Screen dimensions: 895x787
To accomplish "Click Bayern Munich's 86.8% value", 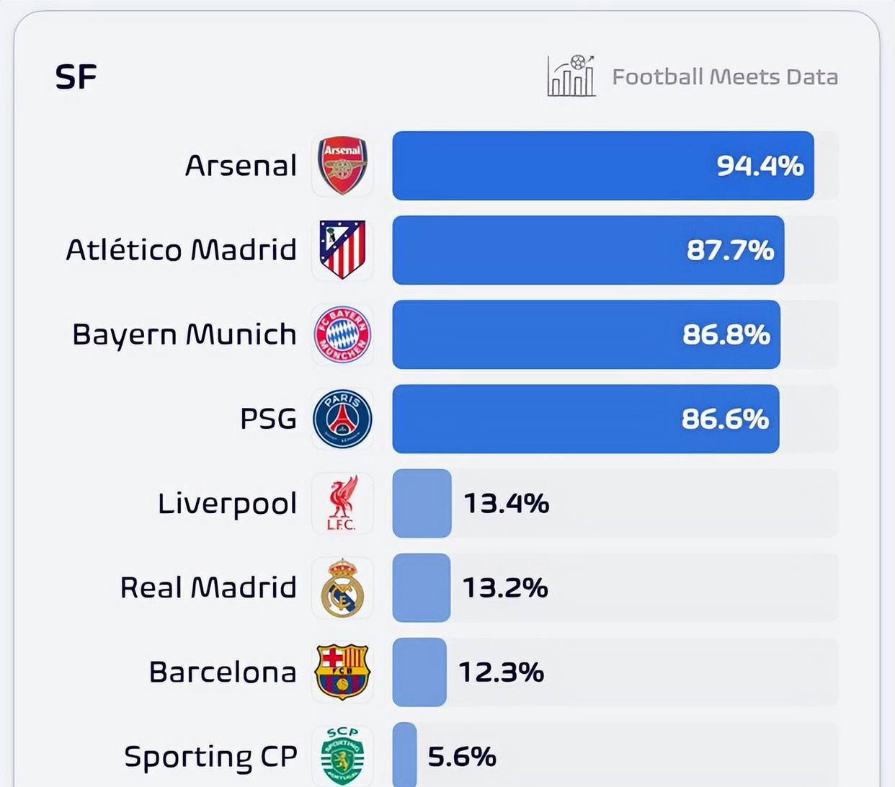I will 726,334.
